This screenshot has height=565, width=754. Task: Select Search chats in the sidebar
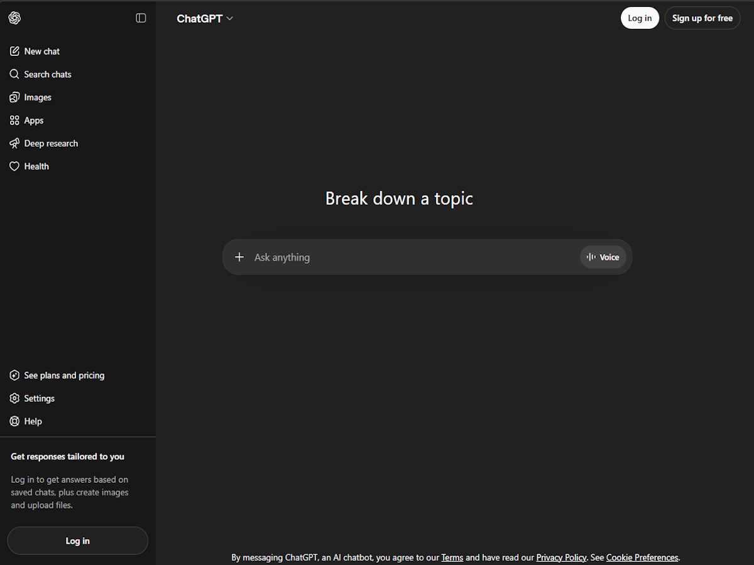pos(48,74)
